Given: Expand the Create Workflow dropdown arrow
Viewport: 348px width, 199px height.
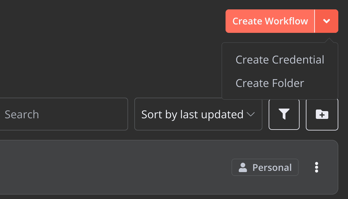Looking at the screenshot, I should (x=327, y=21).
